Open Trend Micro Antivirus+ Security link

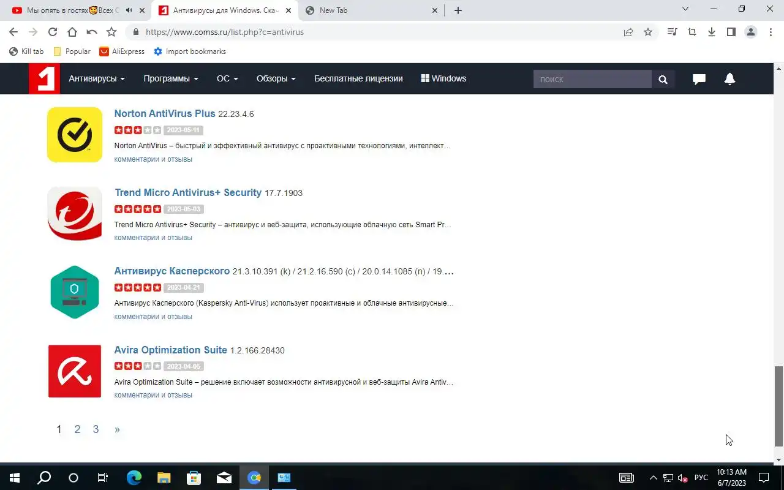coord(188,192)
